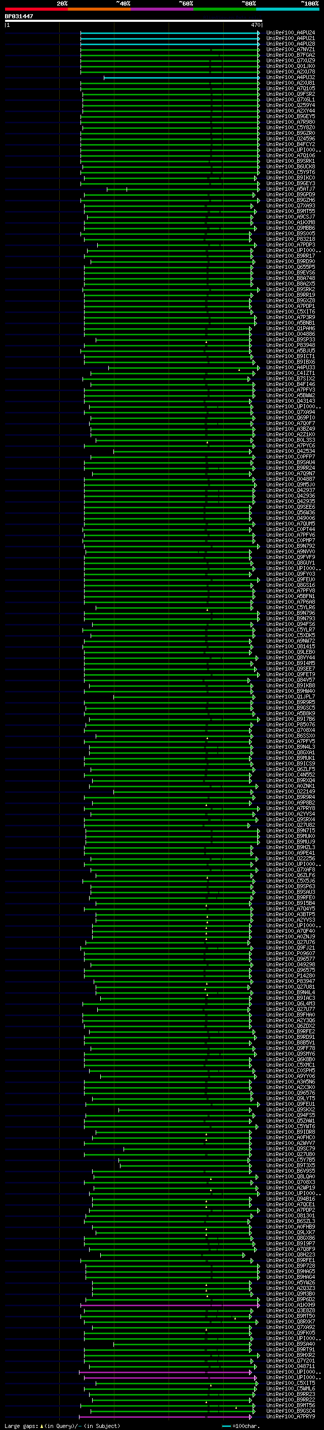The height and width of the screenshot is (1430, 324).
Task: Click the cyan ~100% identity legend segment
Action: (x=288, y=9)
